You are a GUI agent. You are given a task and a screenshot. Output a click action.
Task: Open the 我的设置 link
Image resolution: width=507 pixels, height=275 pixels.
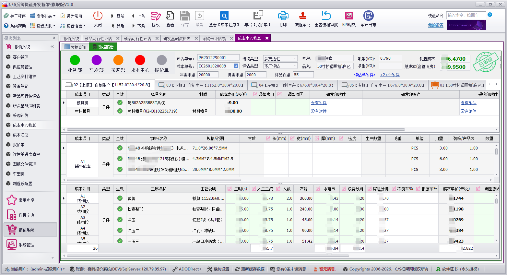(x=435, y=25)
